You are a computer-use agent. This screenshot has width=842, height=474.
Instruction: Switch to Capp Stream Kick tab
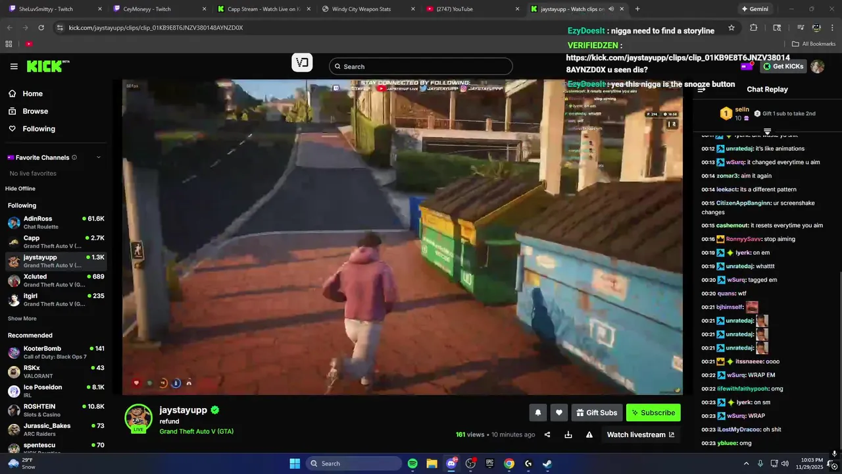pos(263,9)
